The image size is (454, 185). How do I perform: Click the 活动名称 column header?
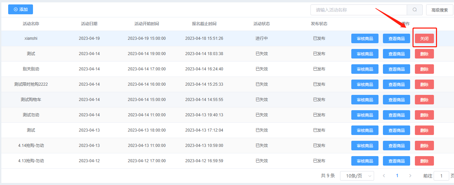coord(31,24)
